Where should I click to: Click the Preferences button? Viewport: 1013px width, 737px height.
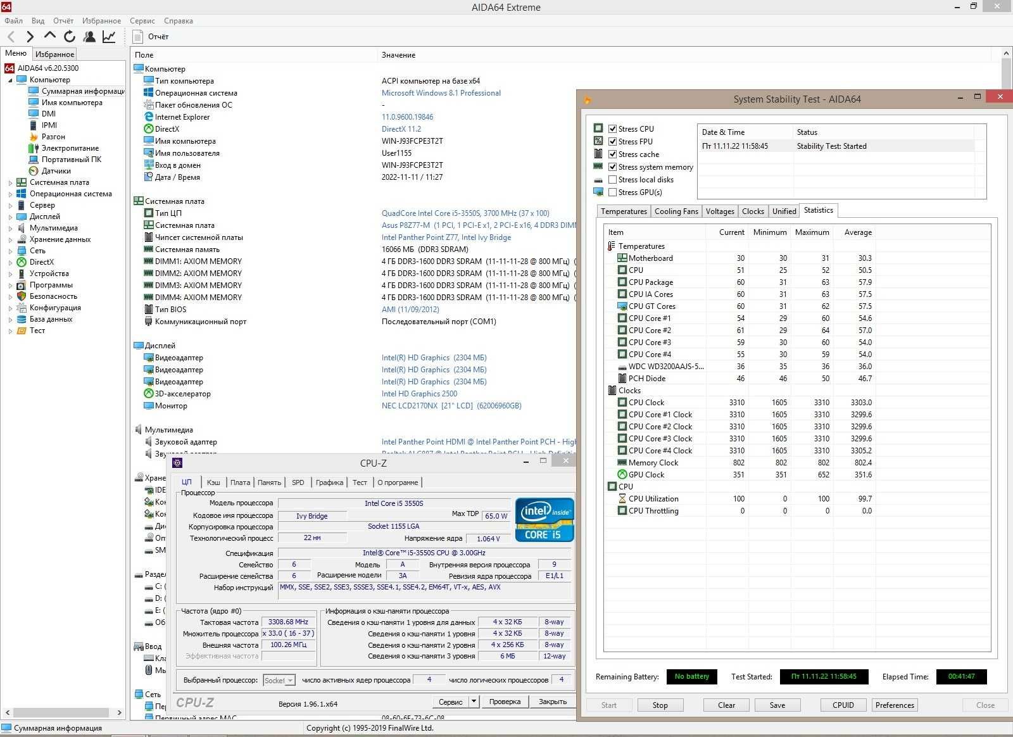pyautogui.click(x=895, y=705)
